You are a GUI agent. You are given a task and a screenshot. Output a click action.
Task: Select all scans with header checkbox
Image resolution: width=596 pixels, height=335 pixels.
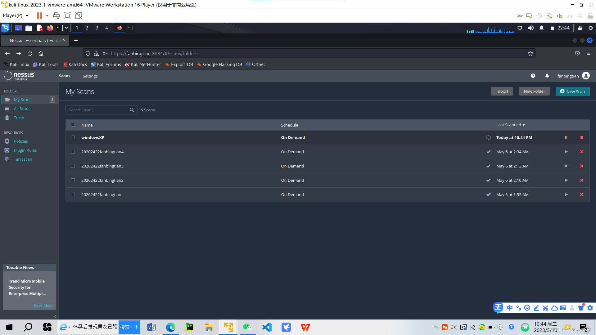pyautogui.click(x=73, y=125)
